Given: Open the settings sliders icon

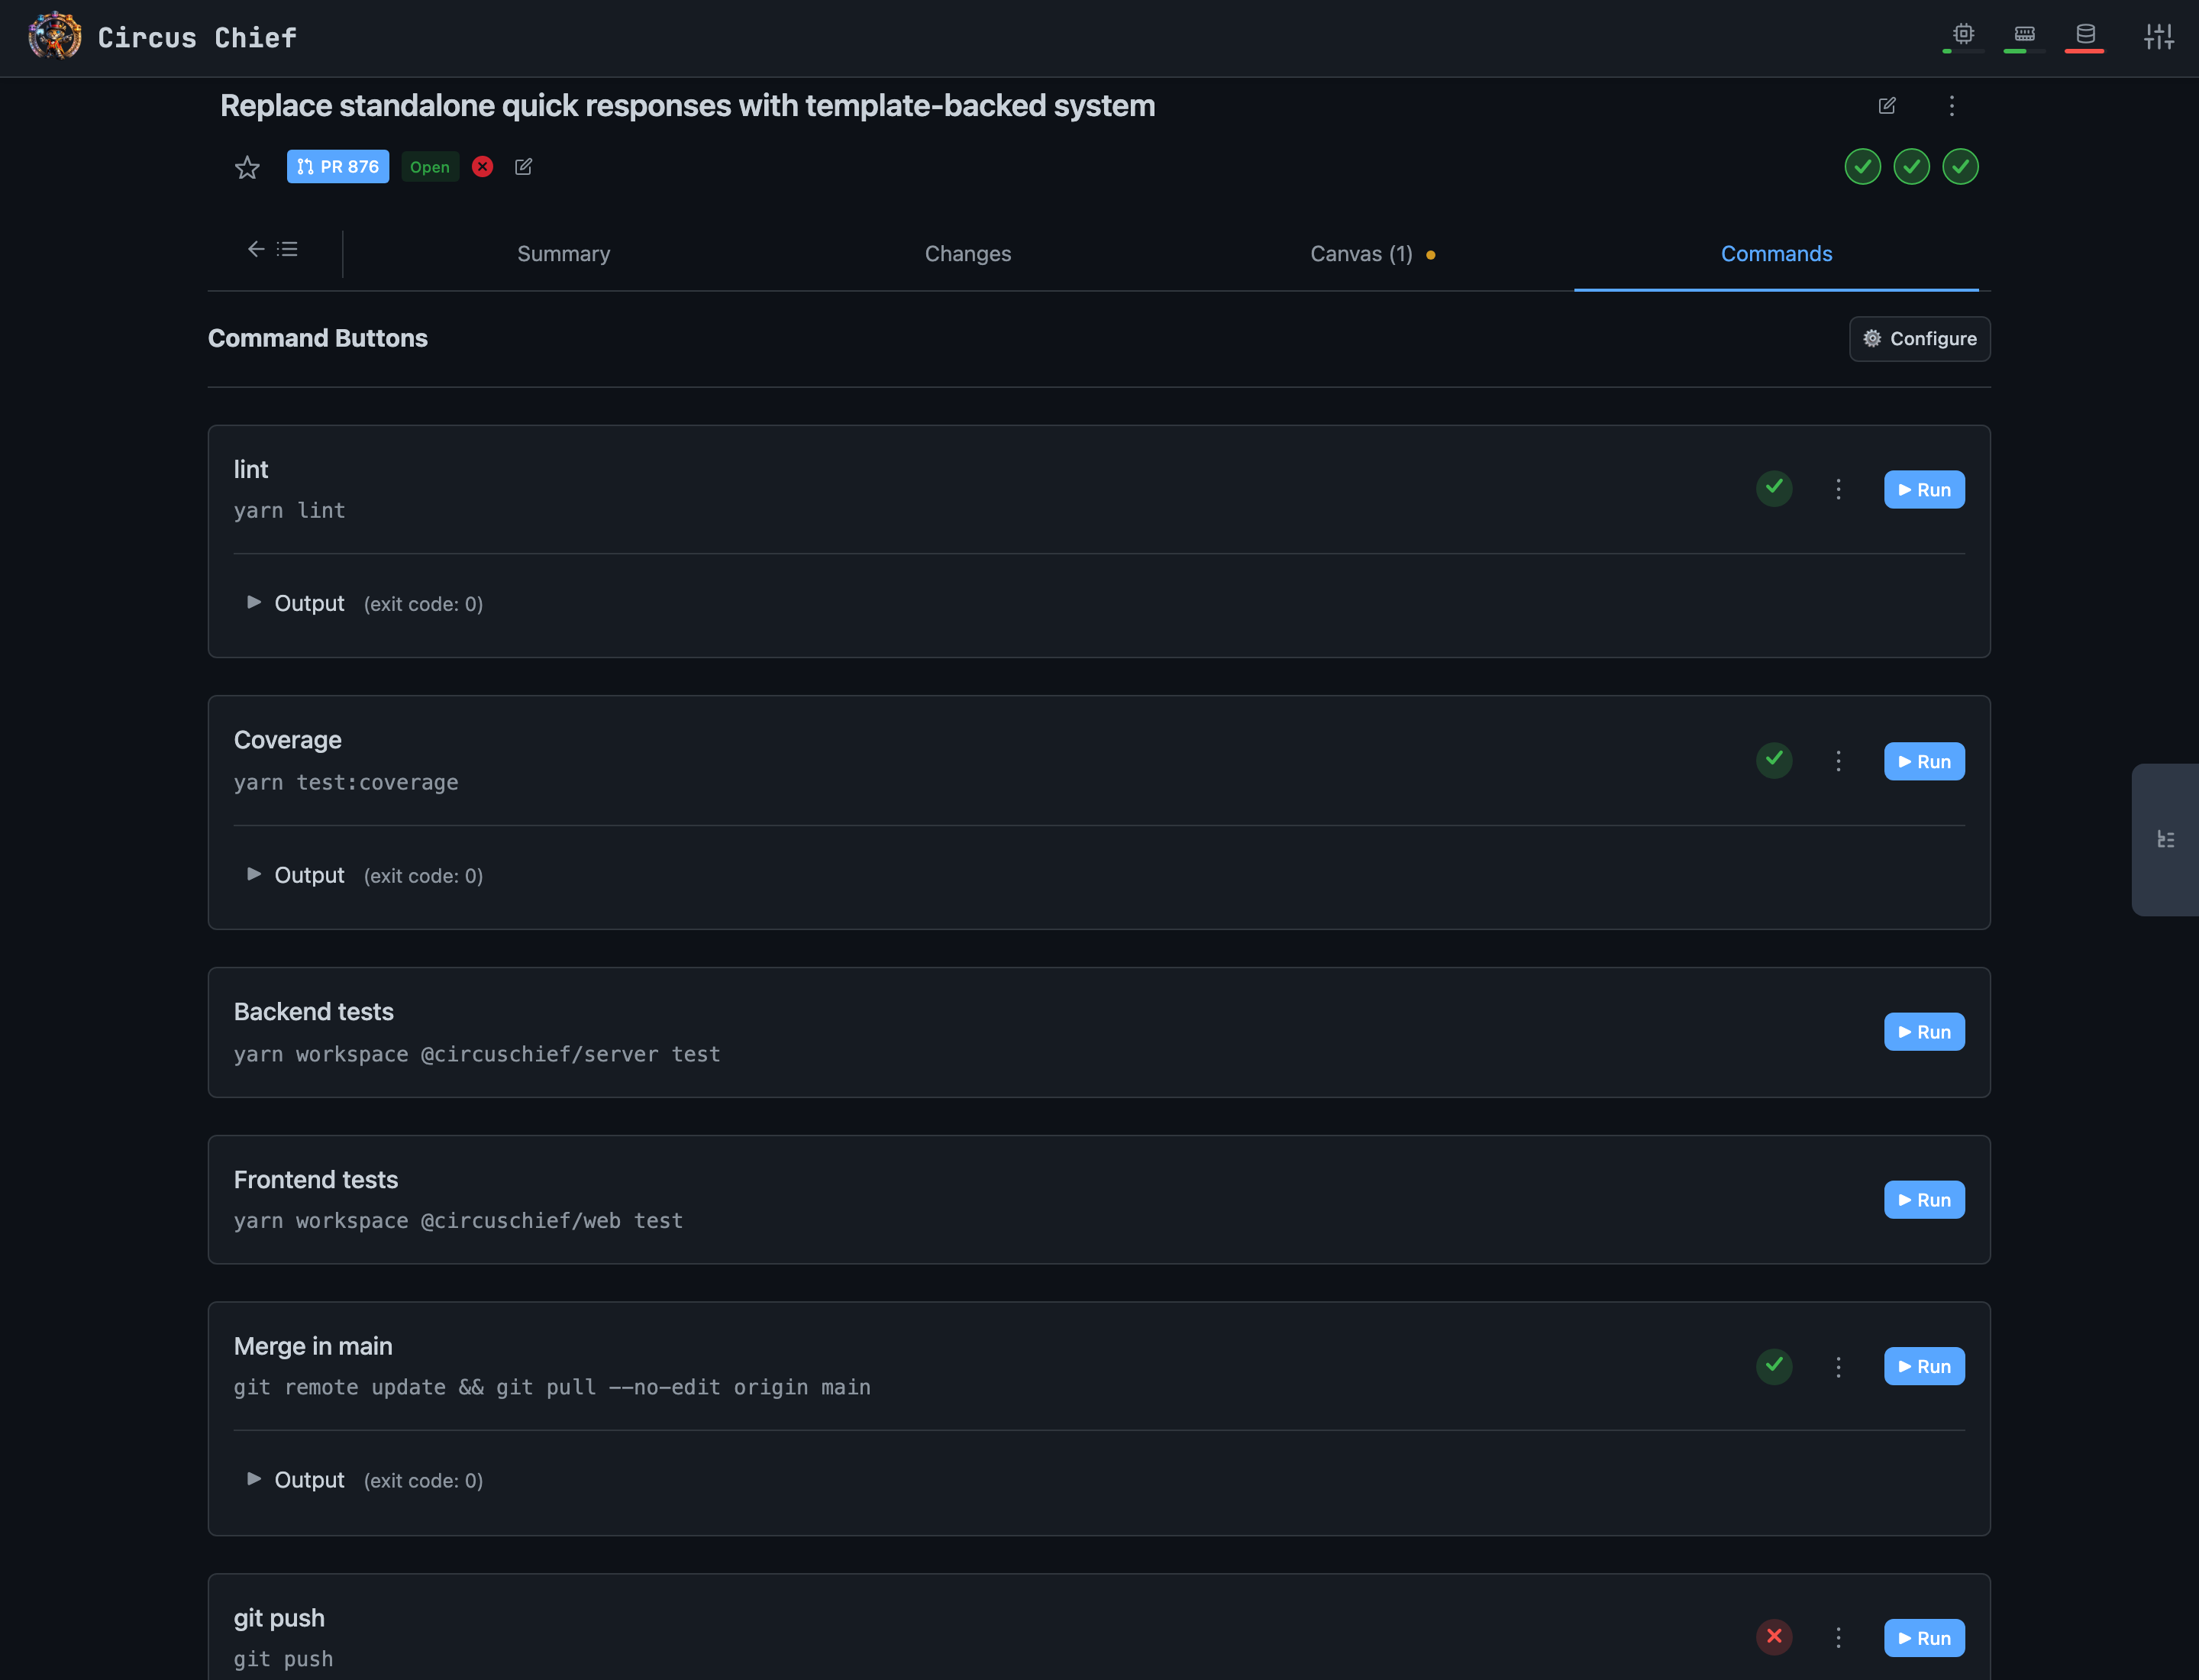Looking at the screenshot, I should click(x=2159, y=37).
